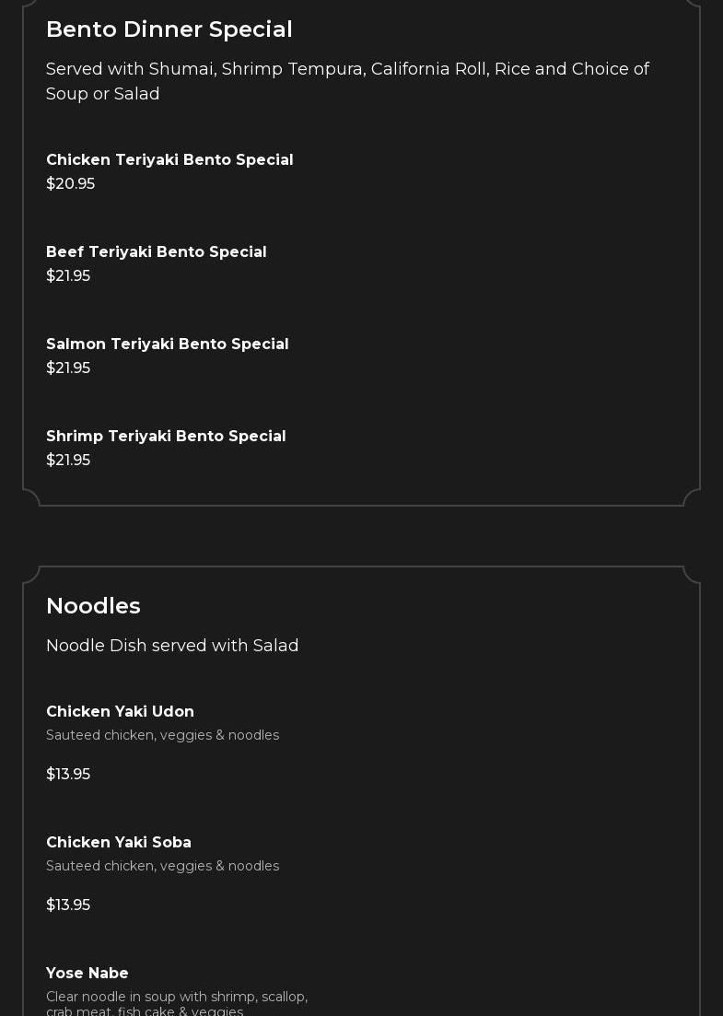
Task: Click the Chicken Yaki Udon $13.95 price
Action: click(68, 774)
